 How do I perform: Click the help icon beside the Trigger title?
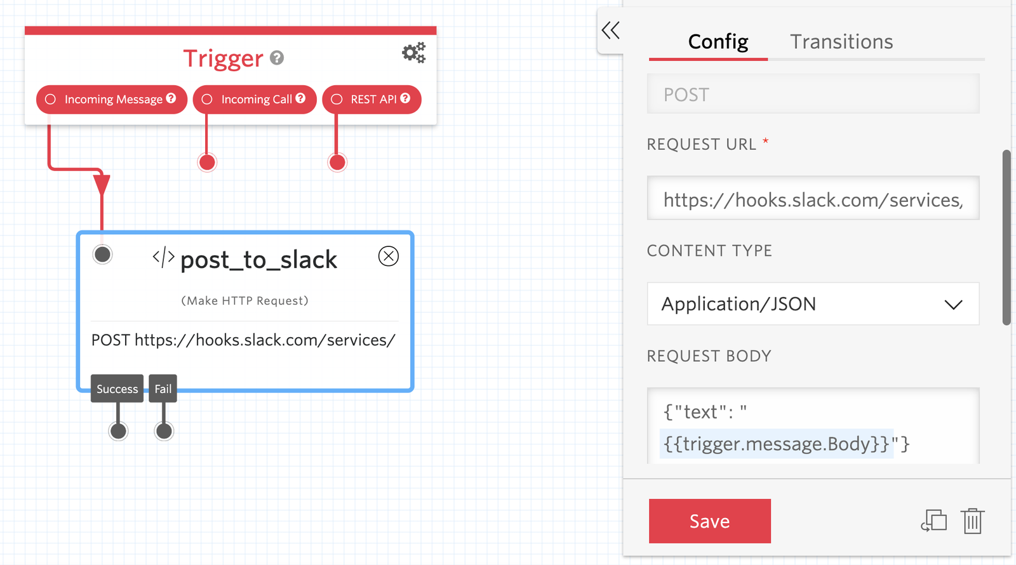276,58
